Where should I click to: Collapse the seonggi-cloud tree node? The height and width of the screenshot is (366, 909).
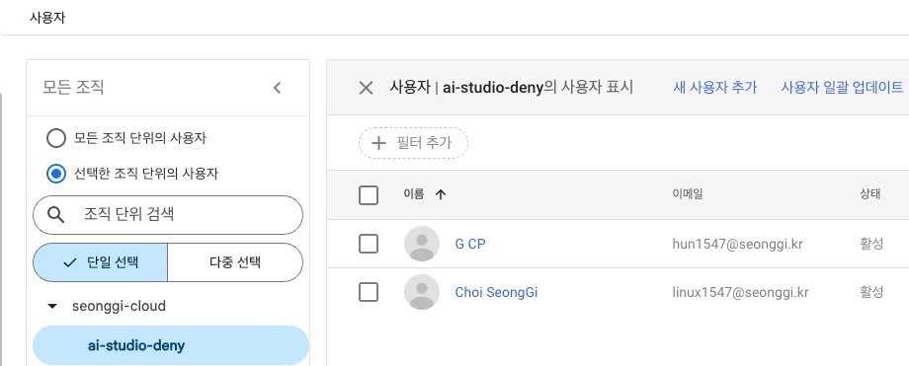coord(52,306)
